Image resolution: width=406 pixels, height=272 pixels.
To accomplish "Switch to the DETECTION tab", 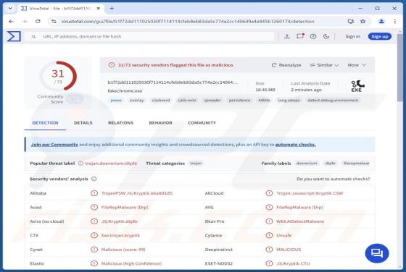I will pyautogui.click(x=45, y=123).
